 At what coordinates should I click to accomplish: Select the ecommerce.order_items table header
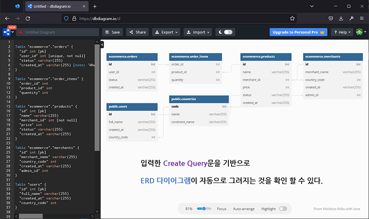[195, 57]
